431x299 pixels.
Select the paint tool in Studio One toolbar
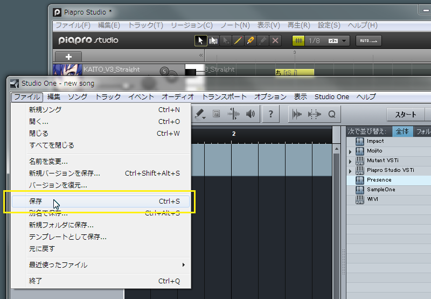tap(200, 114)
